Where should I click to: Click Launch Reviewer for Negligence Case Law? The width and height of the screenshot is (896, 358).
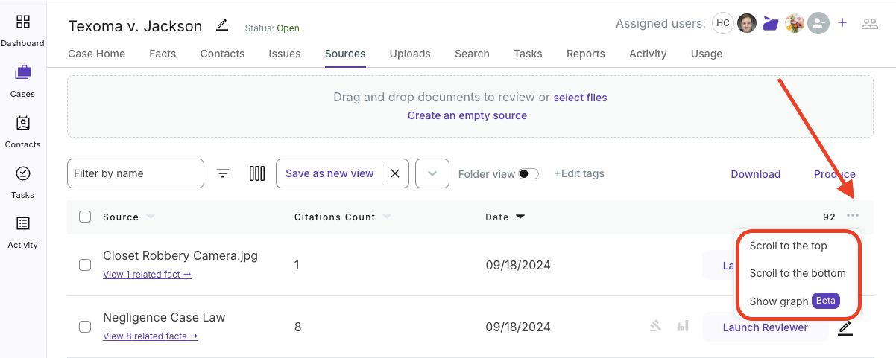[x=765, y=327]
